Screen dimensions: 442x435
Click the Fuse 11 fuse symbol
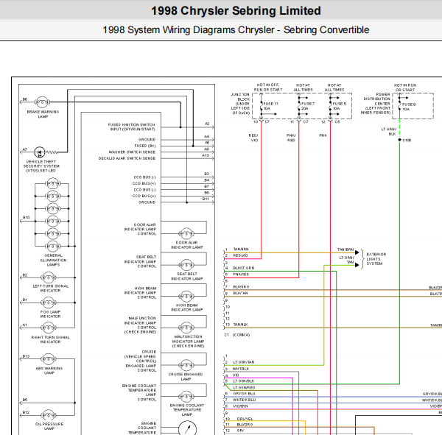pos(262,106)
